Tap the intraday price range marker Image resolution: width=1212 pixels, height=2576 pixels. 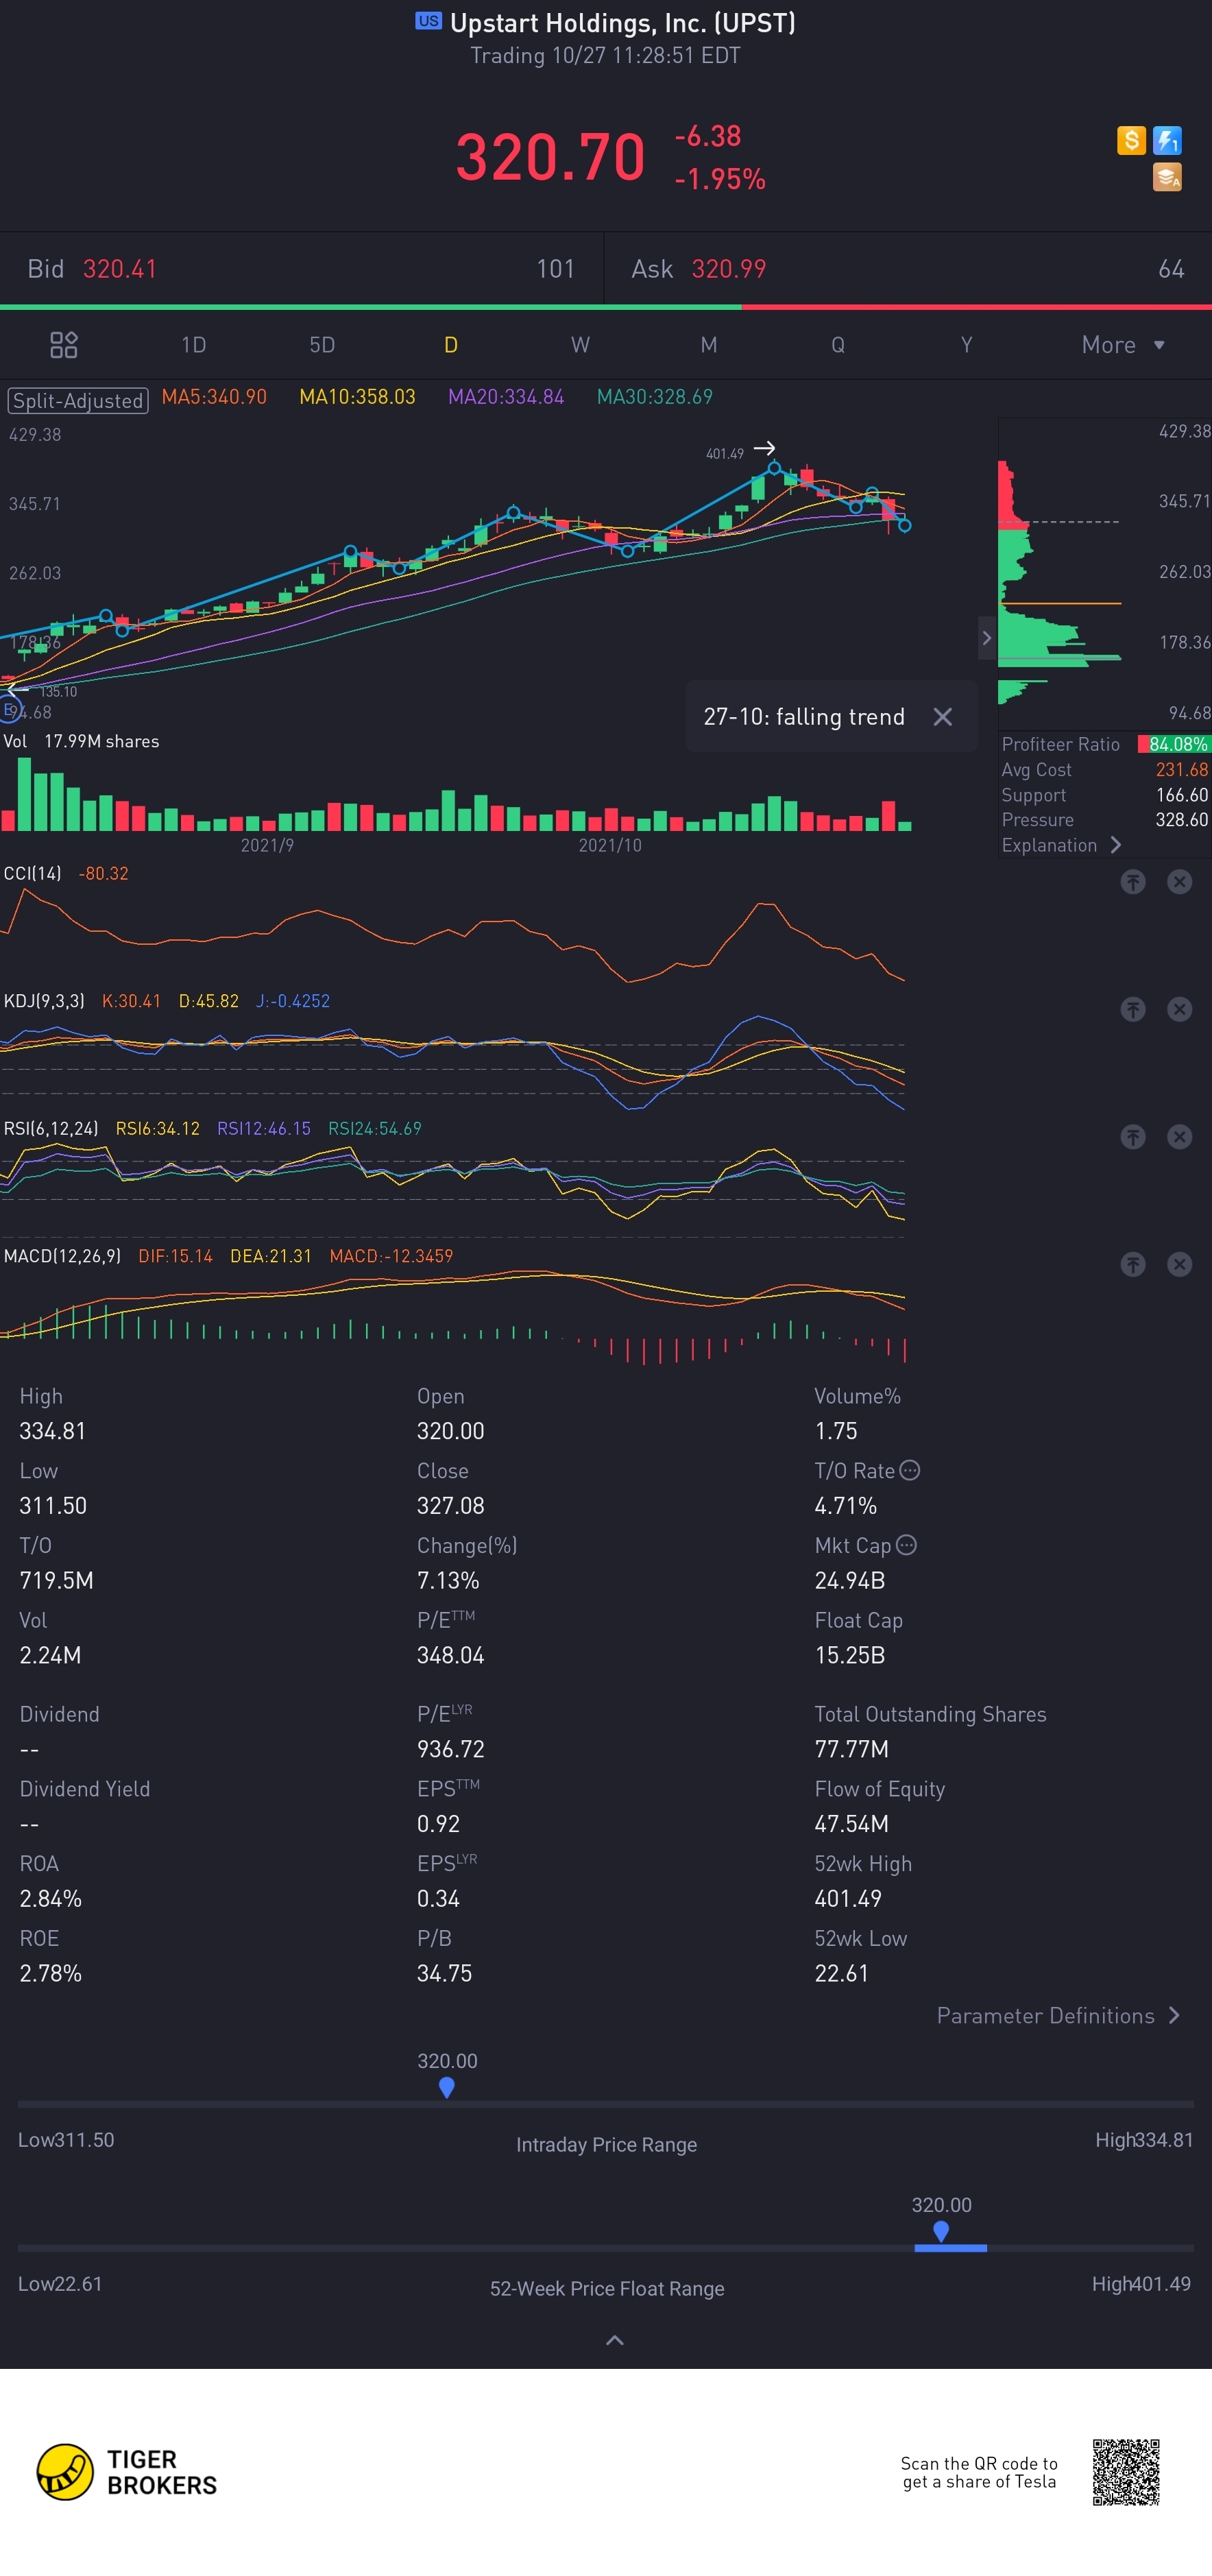[447, 2087]
